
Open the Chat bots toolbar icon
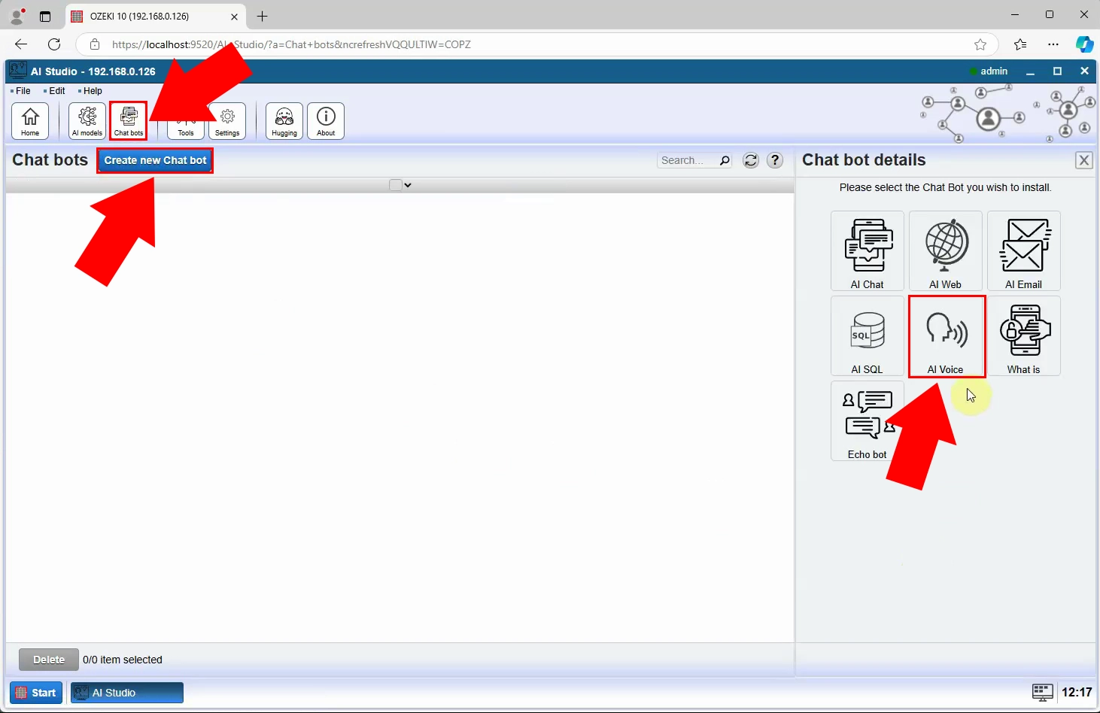[x=129, y=121]
